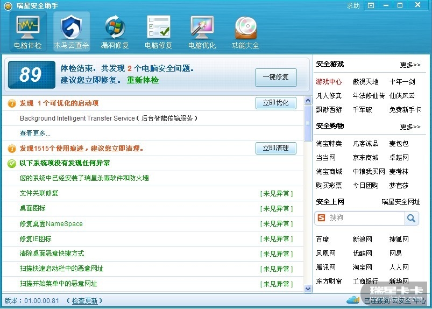Open the 瑞星安全网址 link
This screenshot has width=432, height=309.
point(401,202)
